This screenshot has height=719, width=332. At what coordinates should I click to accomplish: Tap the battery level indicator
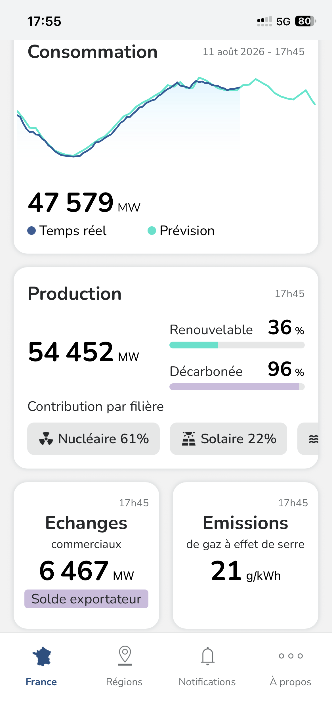(x=306, y=21)
